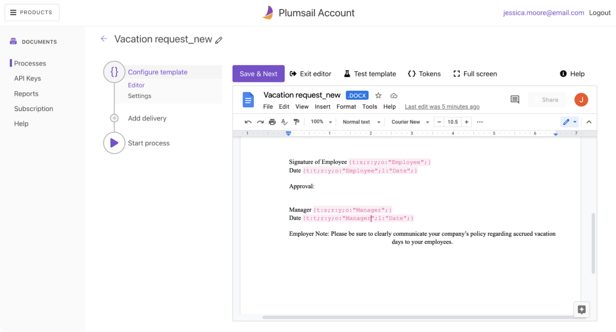Select the Print icon
The image size is (616, 332).
(x=272, y=121)
